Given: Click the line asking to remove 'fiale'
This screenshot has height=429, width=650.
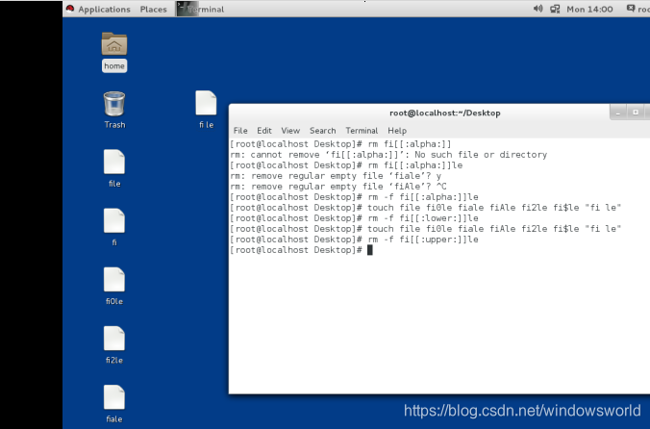Looking at the screenshot, I should (336, 176).
